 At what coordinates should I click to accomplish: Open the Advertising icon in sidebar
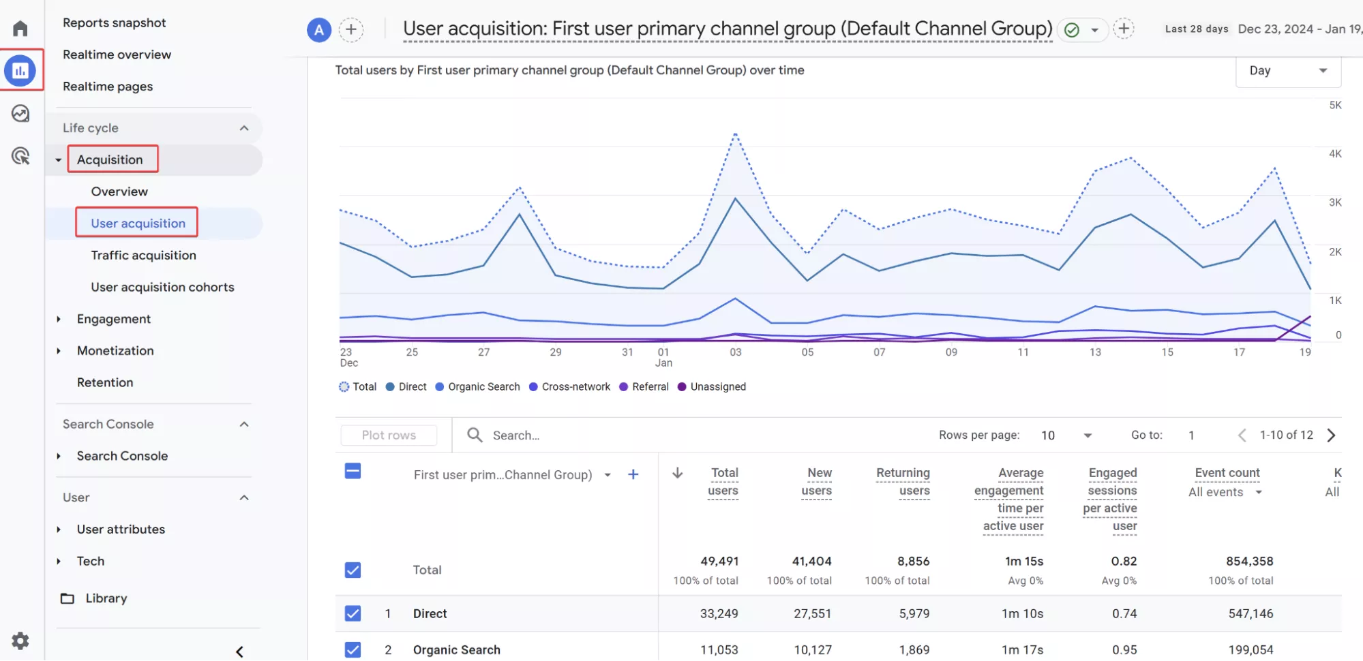pos(20,156)
